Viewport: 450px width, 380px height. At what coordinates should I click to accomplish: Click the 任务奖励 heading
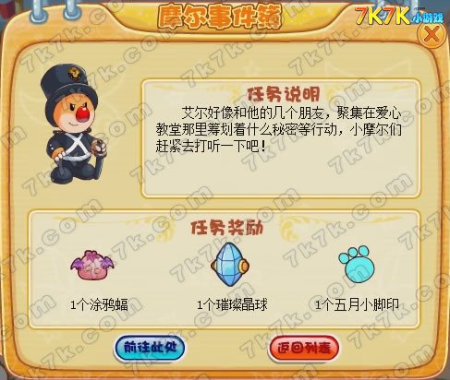click(227, 228)
